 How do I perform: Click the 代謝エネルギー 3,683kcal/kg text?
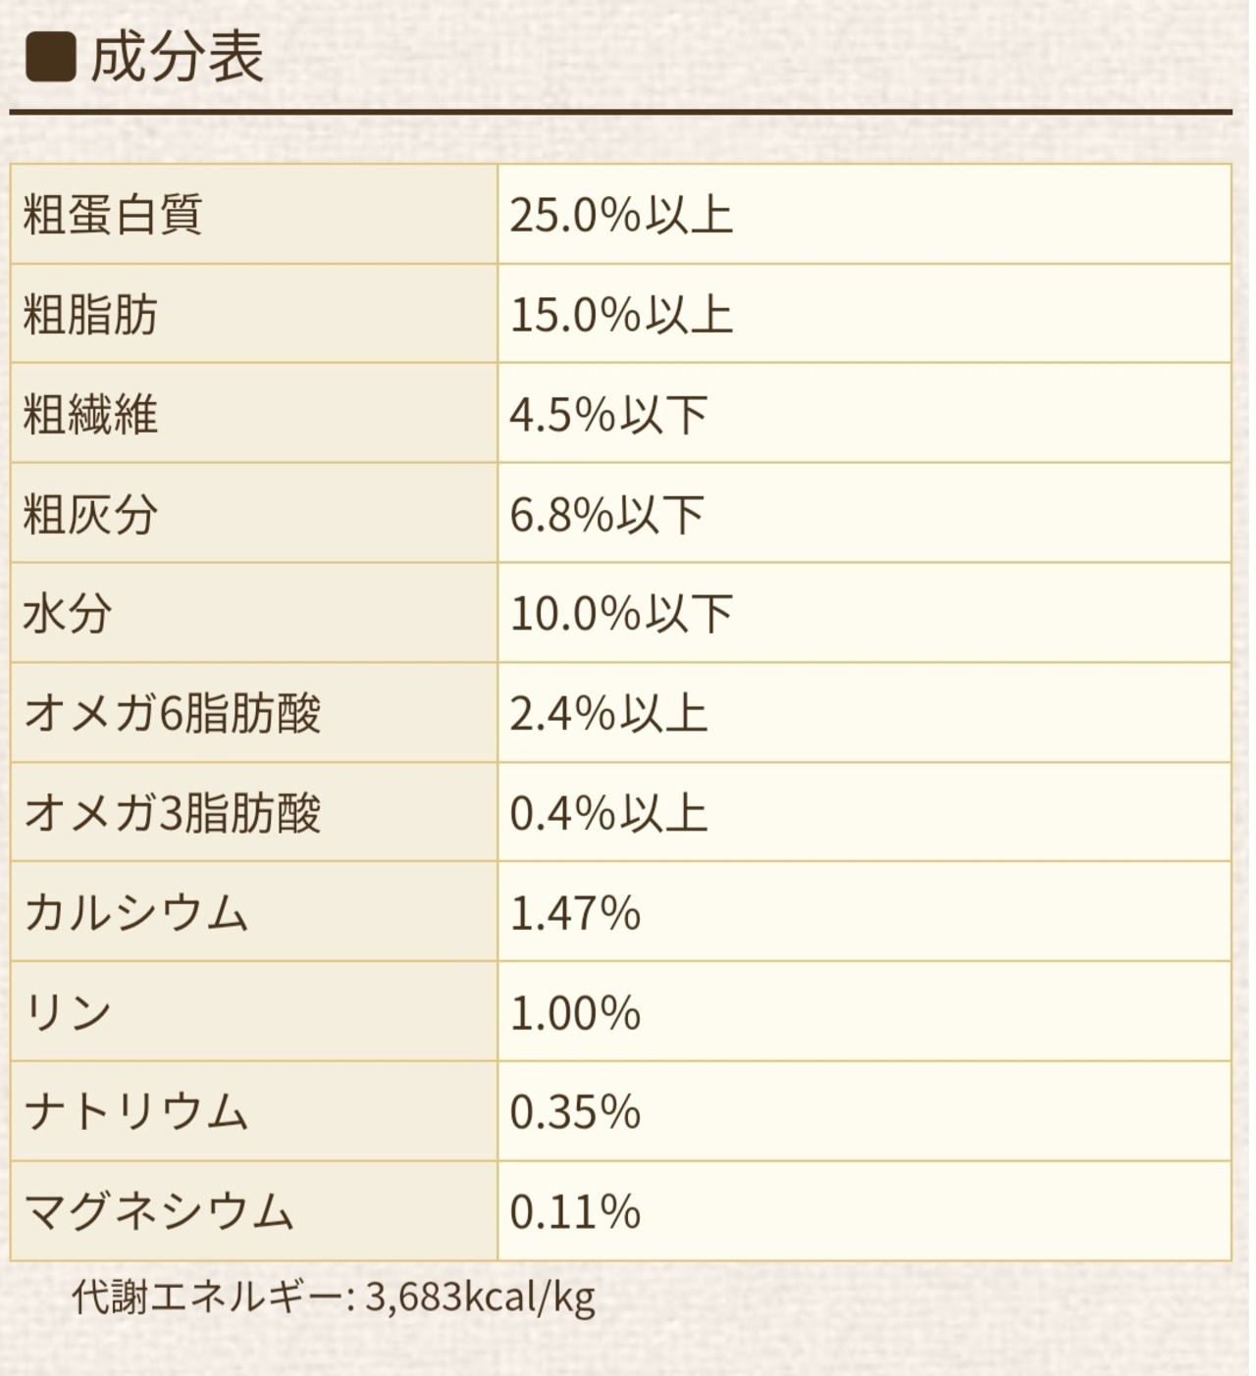334,1298
